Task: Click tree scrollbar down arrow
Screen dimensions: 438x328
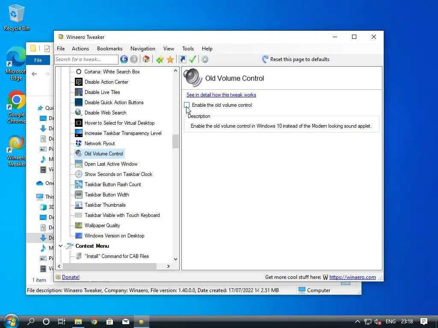Action: click(x=175, y=259)
